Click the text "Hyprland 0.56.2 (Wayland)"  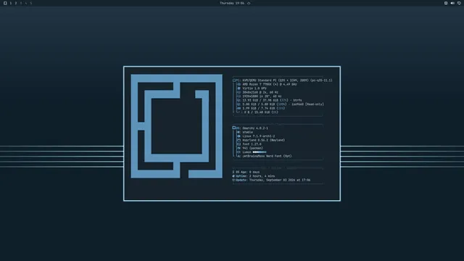point(263,140)
